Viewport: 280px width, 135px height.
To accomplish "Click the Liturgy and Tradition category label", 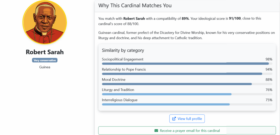I will (x=118, y=90).
